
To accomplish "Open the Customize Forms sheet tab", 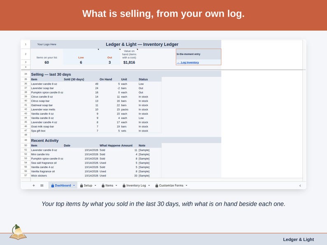I will (171, 185).
